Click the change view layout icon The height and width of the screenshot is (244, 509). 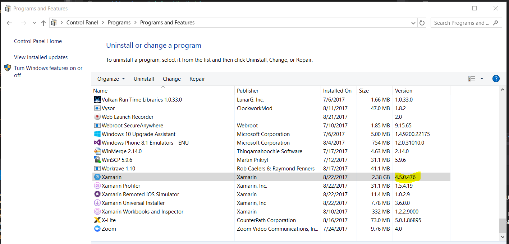(x=472, y=79)
